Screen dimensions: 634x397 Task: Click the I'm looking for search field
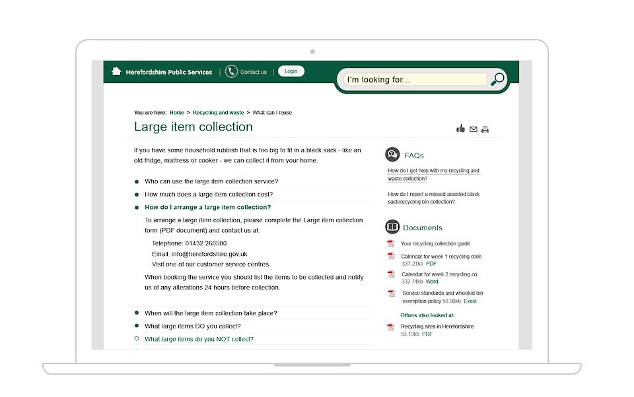(415, 80)
